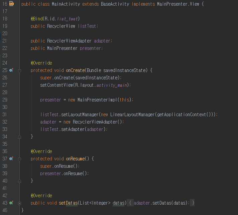Expand the folded setDatas method

(19, 203)
